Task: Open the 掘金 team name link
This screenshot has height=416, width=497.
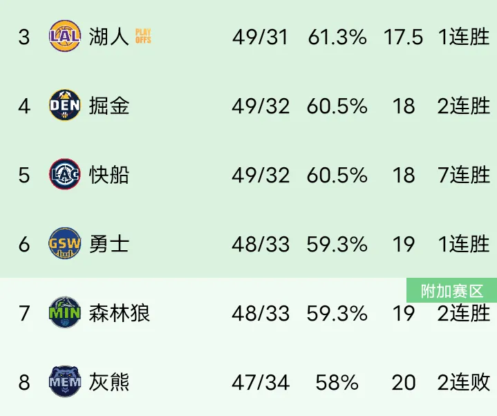Action: (x=109, y=106)
